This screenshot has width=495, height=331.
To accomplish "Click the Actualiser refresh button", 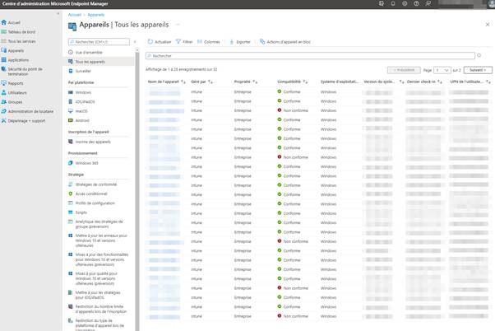I will point(160,42).
